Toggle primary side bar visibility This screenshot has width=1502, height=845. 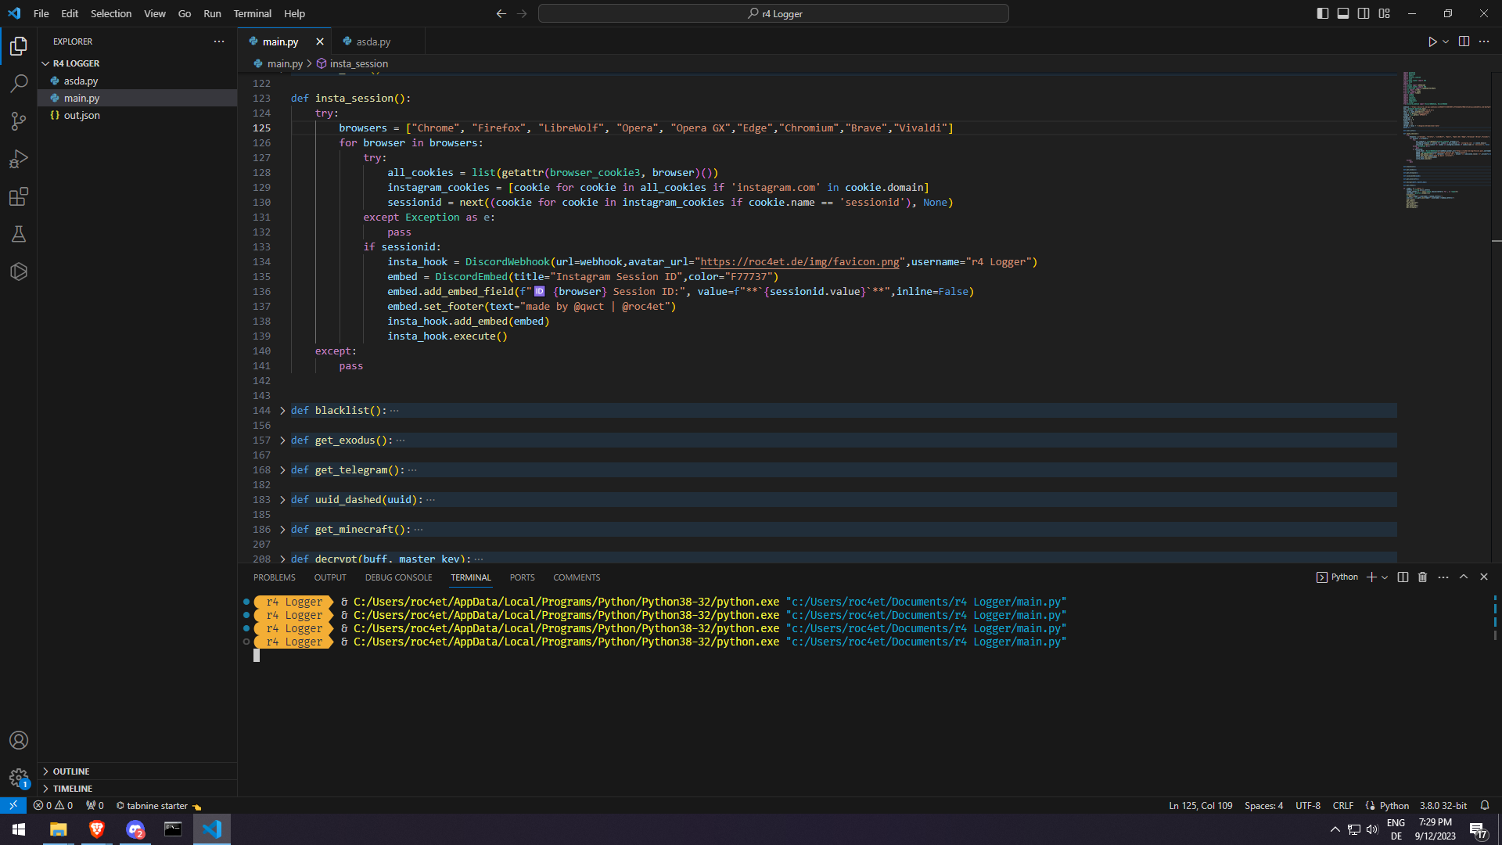tap(1322, 13)
